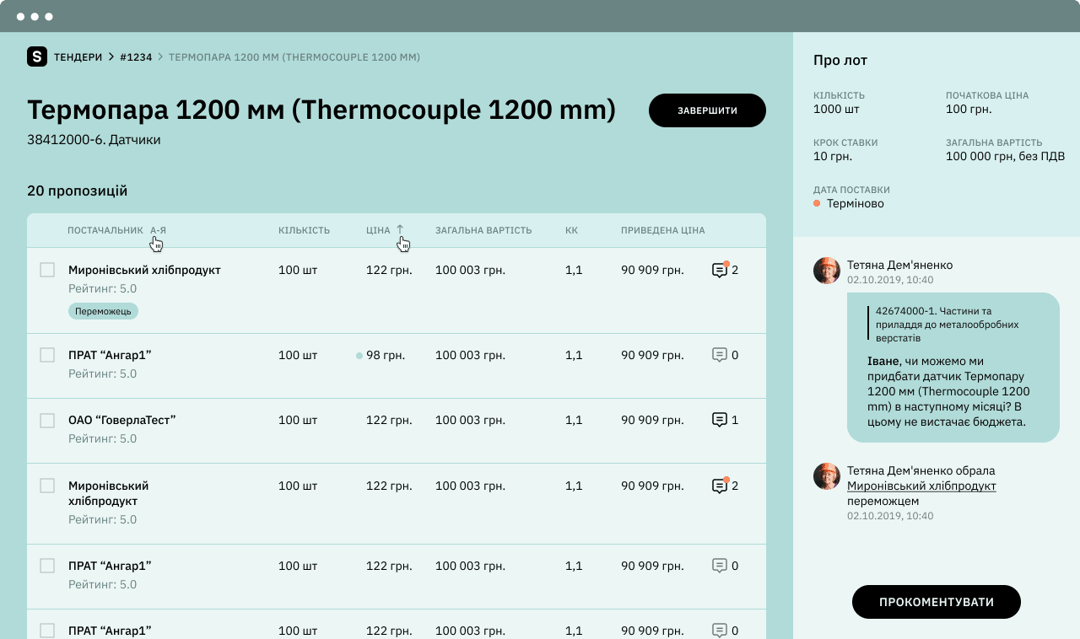The image size is (1080, 639).
Task: Click the price sort arrow next to Ціна
Action: 400,229
